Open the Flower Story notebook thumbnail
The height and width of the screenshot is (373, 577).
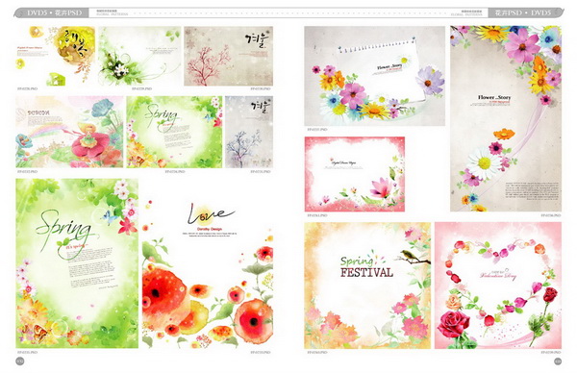tap(374, 76)
